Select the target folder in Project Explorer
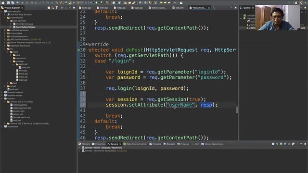The width and height of the screenshot is (308, 173). click(x=12, y=86)
